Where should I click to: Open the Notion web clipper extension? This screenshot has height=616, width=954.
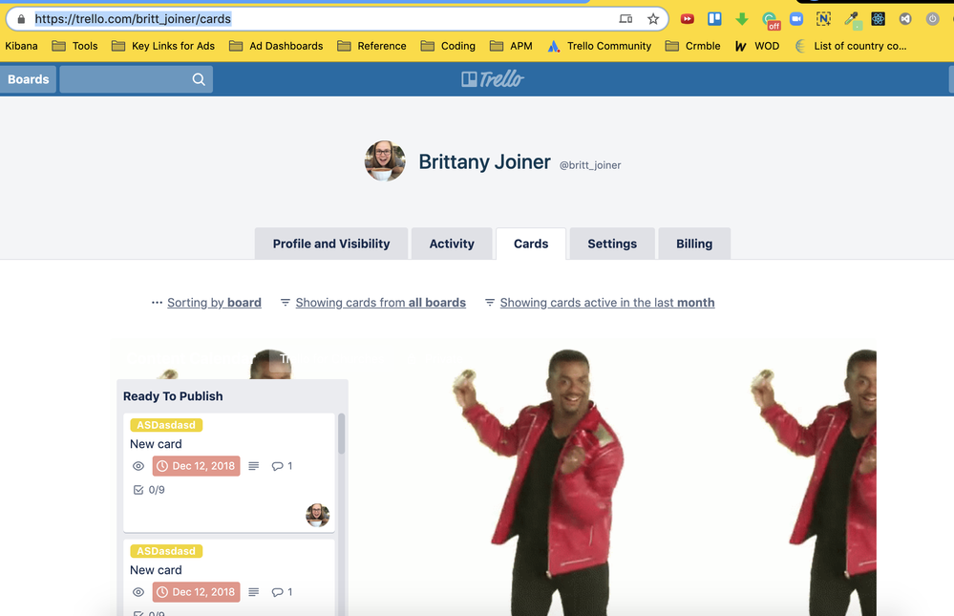tap(823, 19)
